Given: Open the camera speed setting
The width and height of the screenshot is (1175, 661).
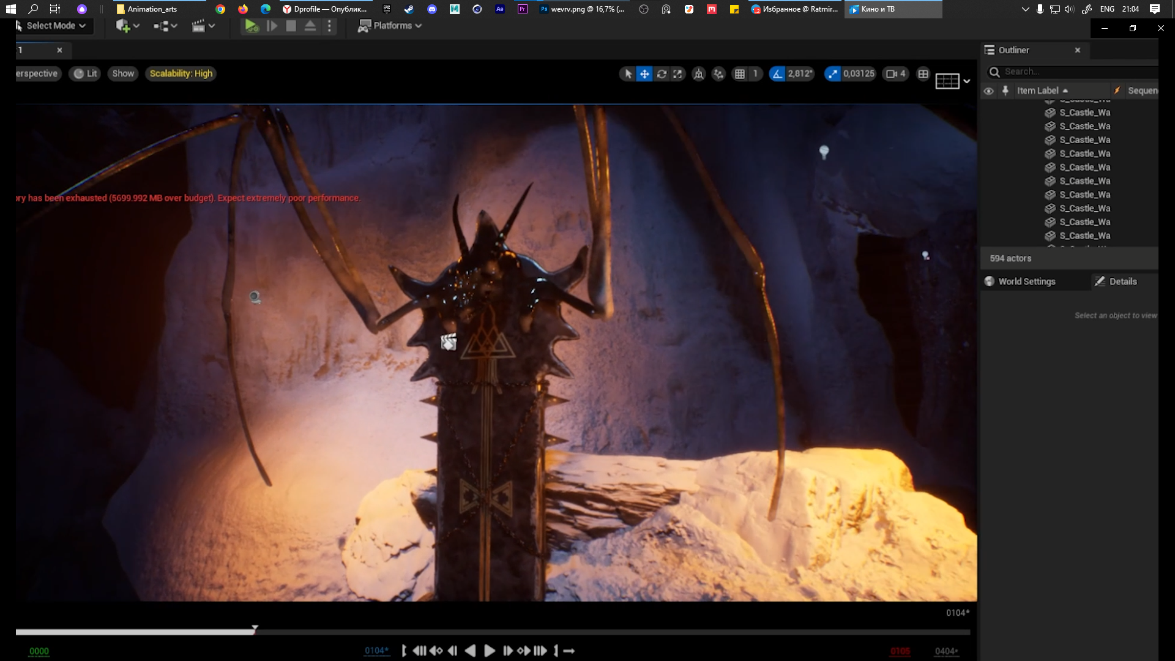Looking at the screenshot, I should 895,74.
